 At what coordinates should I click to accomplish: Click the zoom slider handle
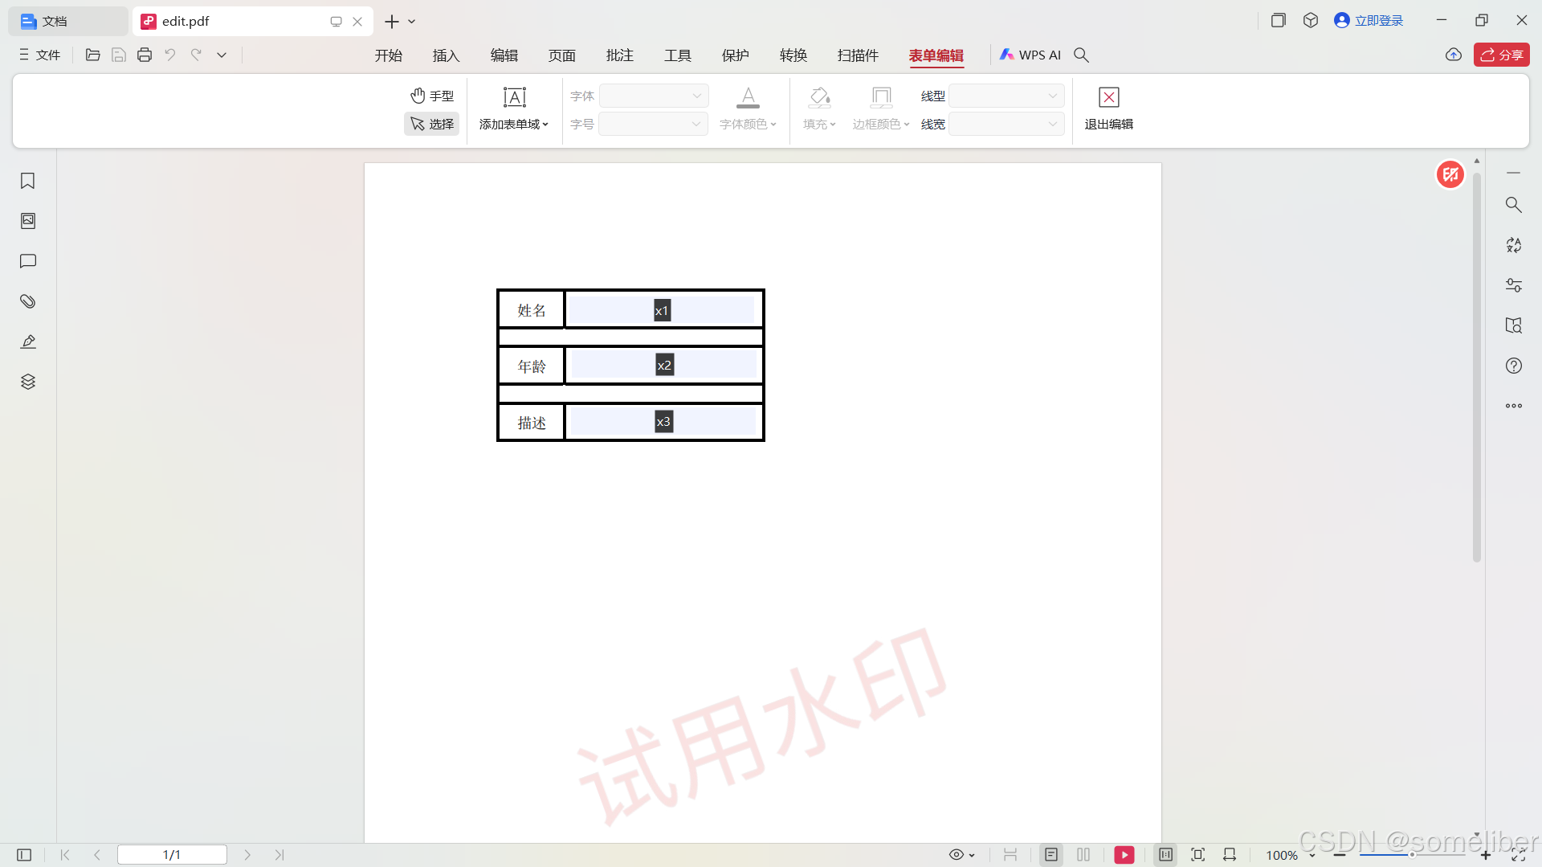[1412, 855]
